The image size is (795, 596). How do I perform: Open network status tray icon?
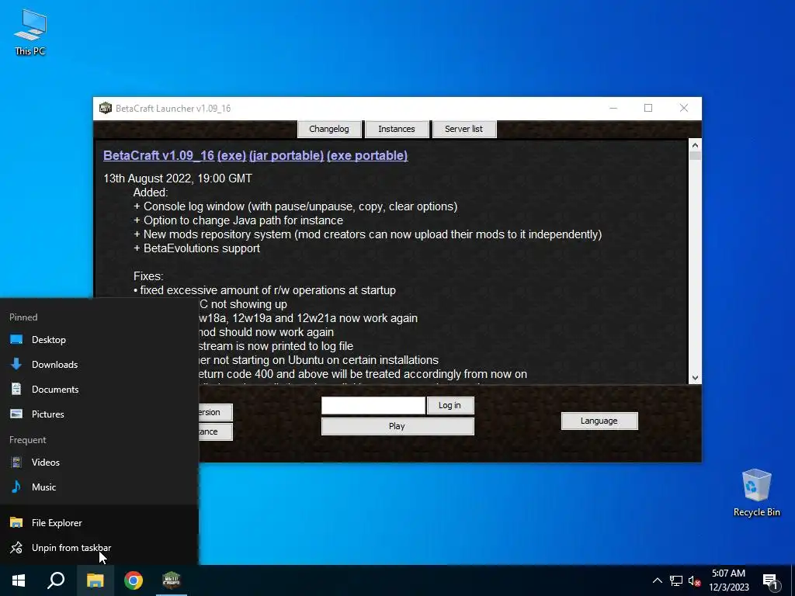pos(676,580)
